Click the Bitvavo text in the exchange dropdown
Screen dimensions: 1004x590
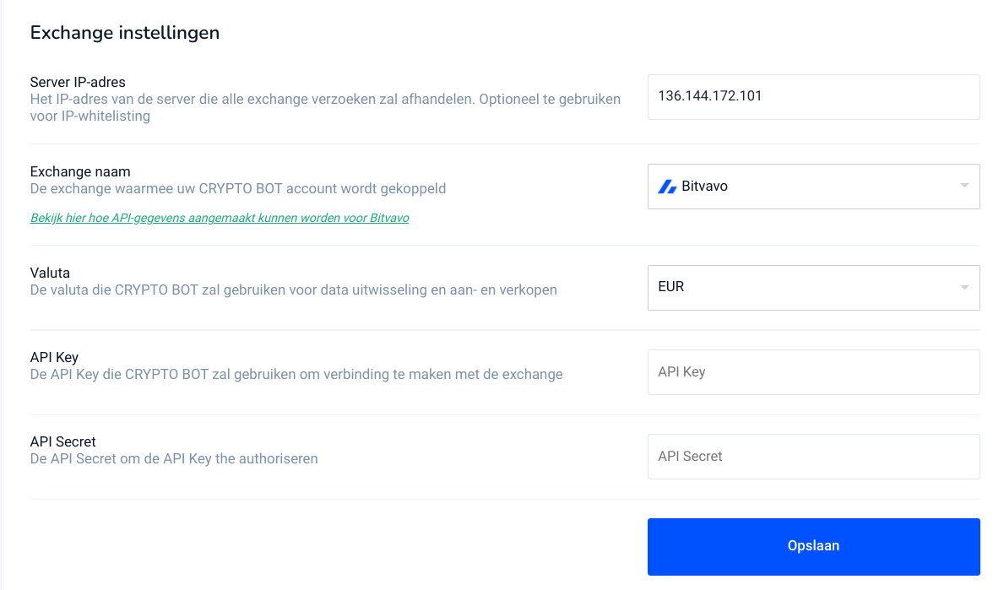(704, 186)
